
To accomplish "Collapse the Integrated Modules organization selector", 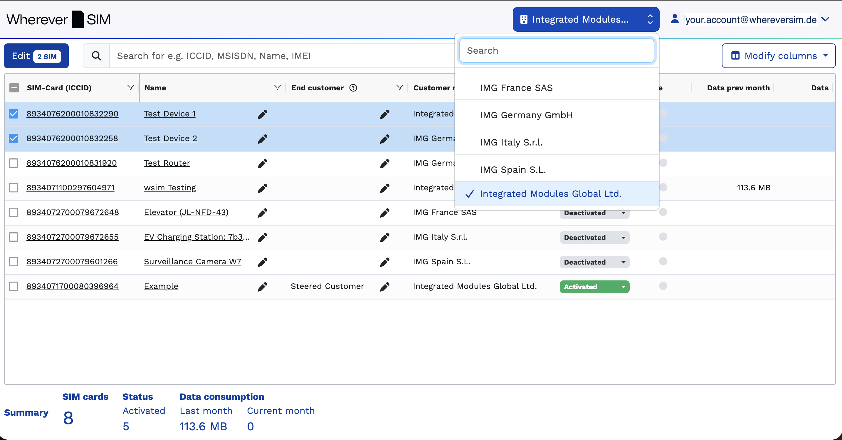I will tap(585, 19).
